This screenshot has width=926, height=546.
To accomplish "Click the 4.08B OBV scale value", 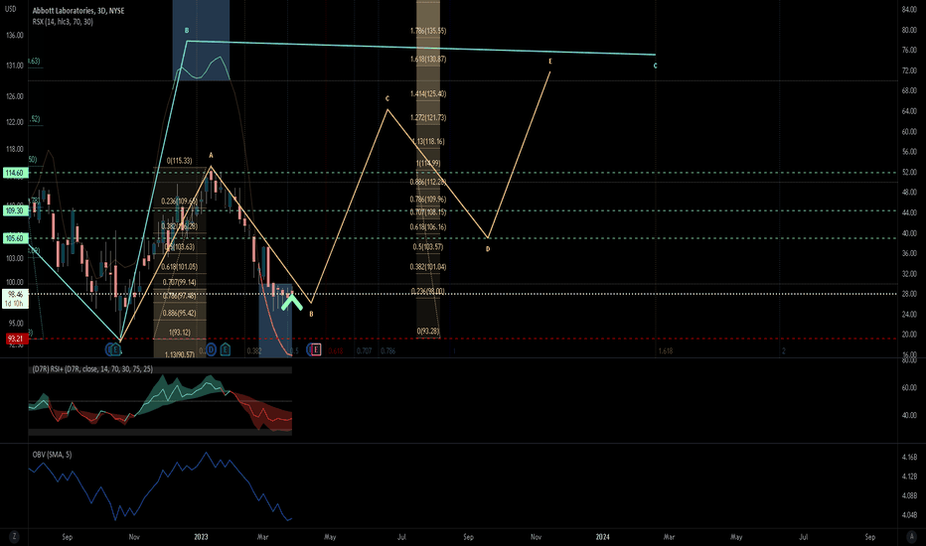I will (909, 495).
